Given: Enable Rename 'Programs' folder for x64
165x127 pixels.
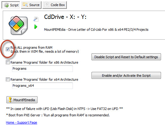Looking at the screenshot, I should click(x=8, y=79).
